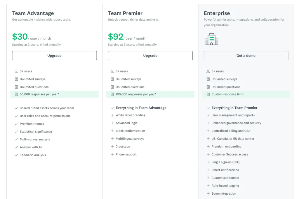
Task: Click the plus icon beside White label branding
Action: [x=112, y=115]
